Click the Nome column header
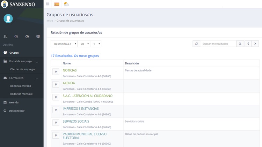This screenshot has width=262, height=147. pos(67,63)
